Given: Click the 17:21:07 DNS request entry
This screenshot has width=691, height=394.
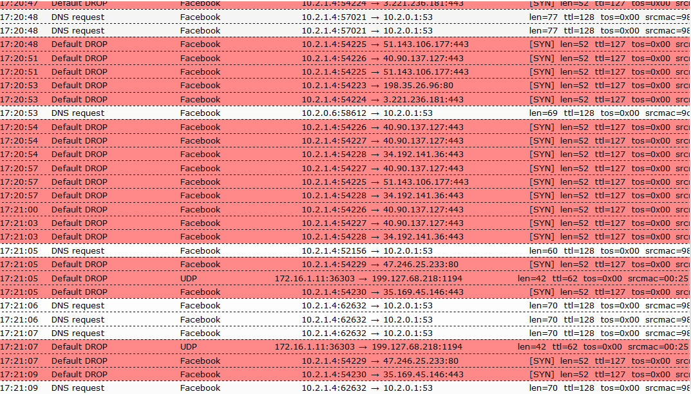Looking at the screenshot, I should click(x=345, y=333).
